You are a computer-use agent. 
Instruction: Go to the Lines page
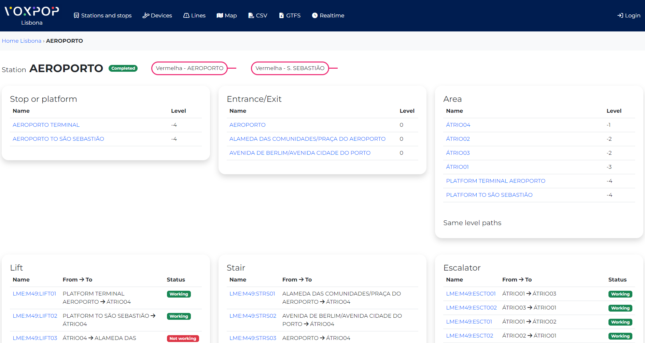[x=195, y=15]
